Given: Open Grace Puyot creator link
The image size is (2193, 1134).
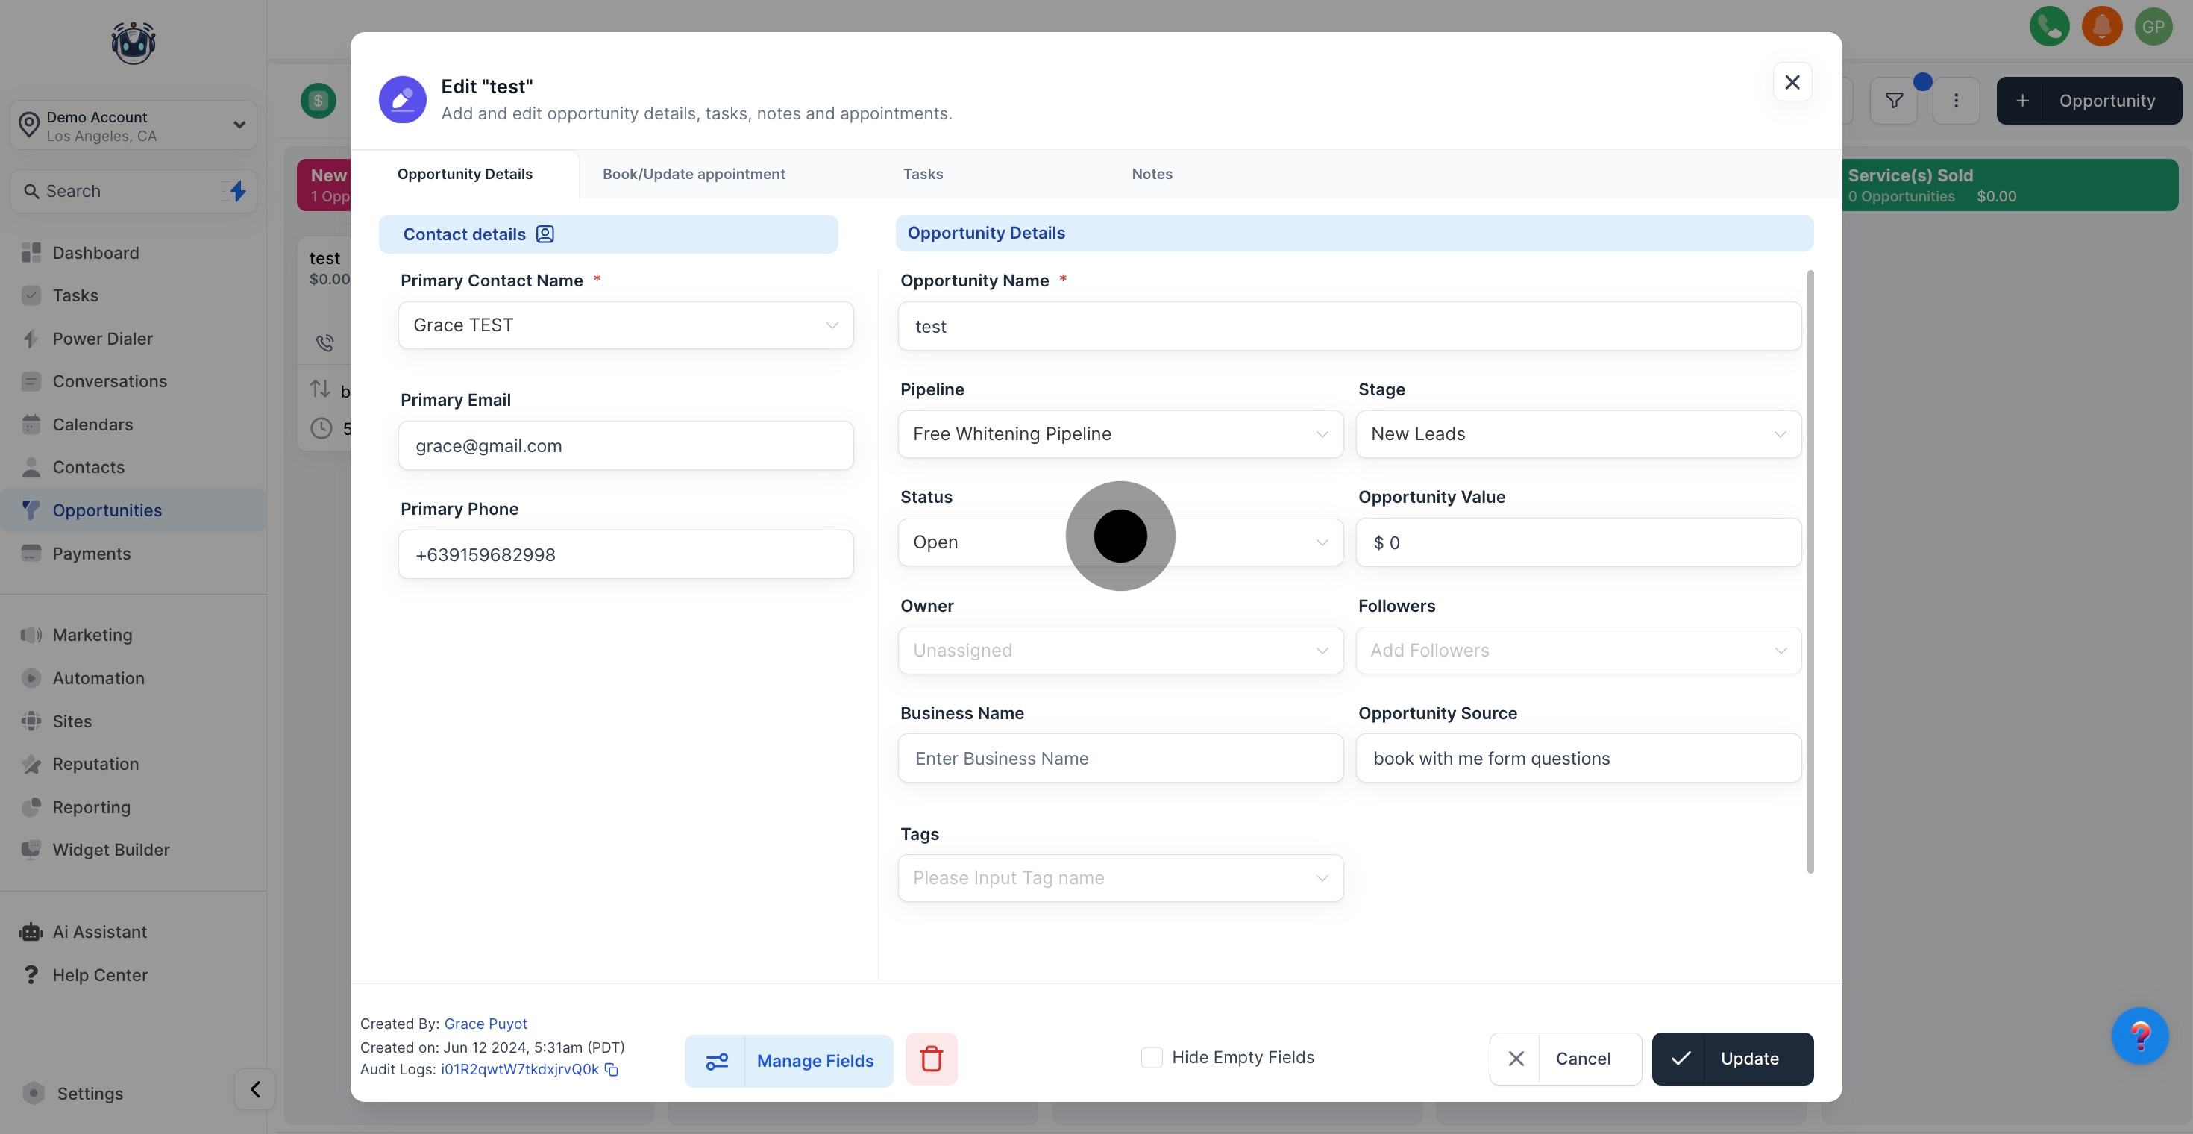Looking at the screenshot, I should click(486, 1024).
